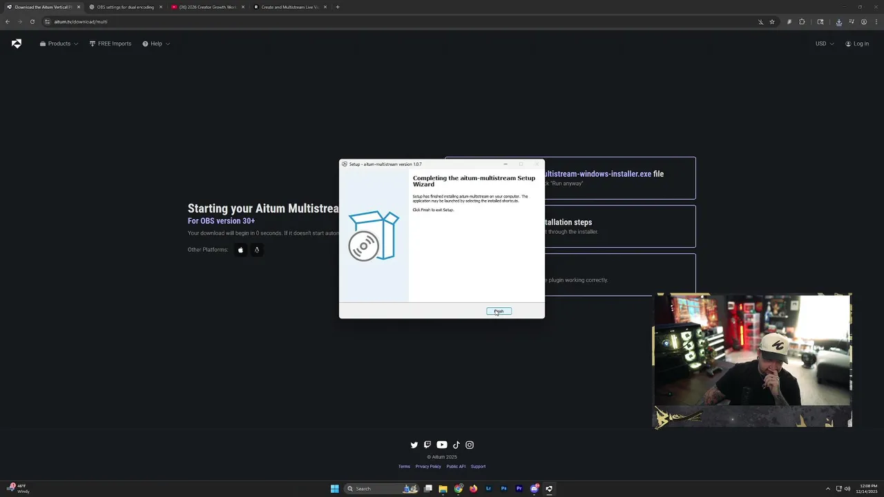Open the Privacy Policy footer link
This screenshot has height=497, width=884.
click(x=428, y=467)
